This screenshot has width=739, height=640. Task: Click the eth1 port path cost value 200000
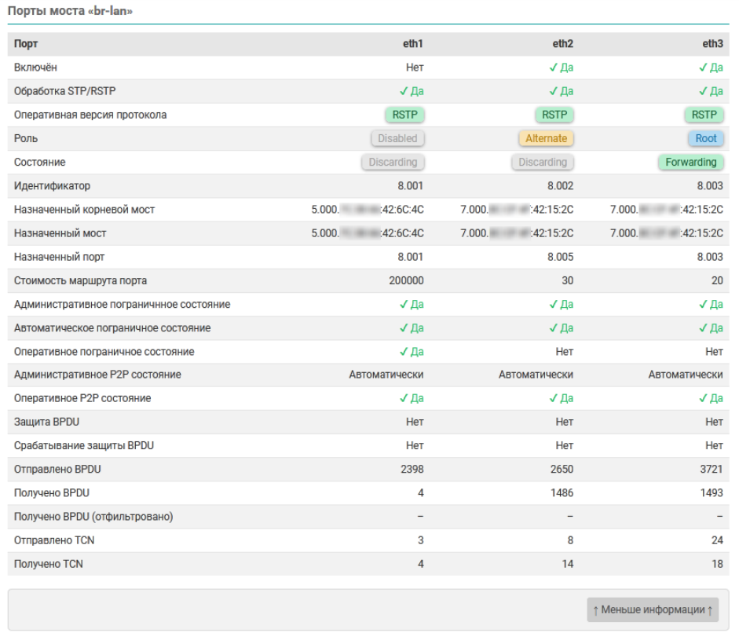[x=406, y=280]
